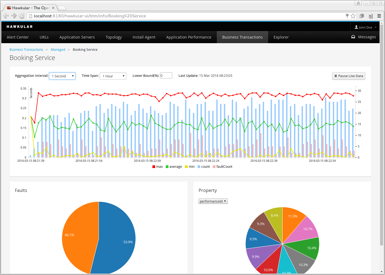Open the Install Agent tab
This screenshot has width=385, height=275.
tap(144, 37)
